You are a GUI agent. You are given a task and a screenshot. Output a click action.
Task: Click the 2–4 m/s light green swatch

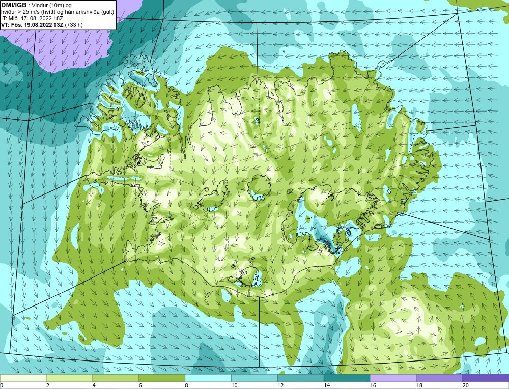pos(69,378)
